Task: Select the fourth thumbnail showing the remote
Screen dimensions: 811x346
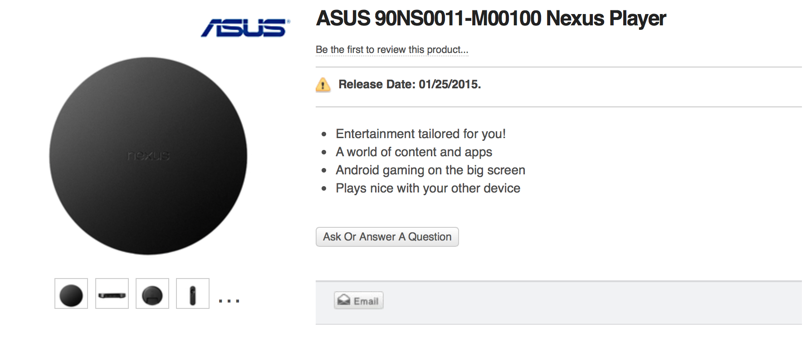Action: pos(193,294)
